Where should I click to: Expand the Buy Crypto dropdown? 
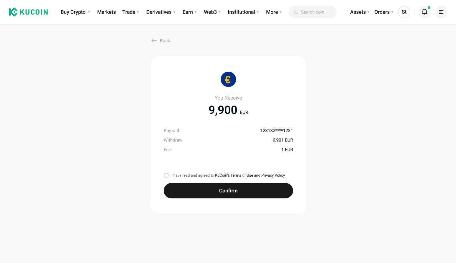coord(75,12)
